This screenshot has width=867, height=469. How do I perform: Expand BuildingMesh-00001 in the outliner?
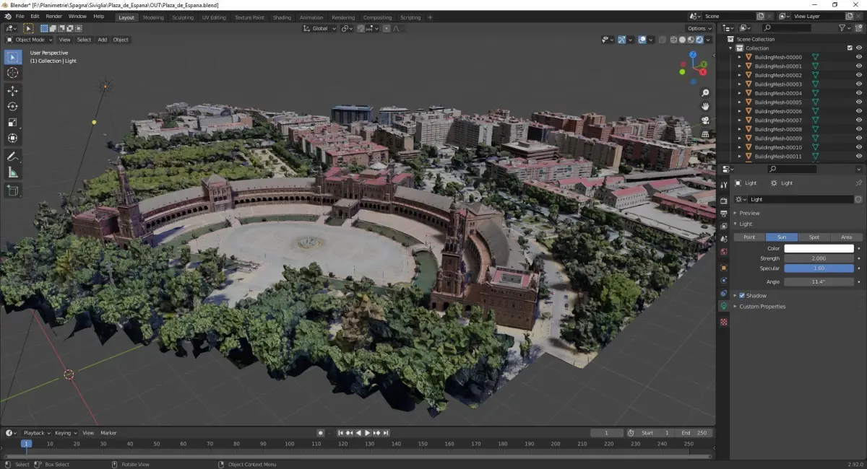[x=739, y=66]
